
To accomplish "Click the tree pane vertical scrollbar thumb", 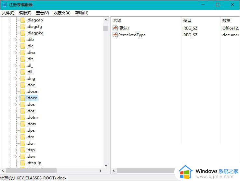I will click(x=106, y=29).
